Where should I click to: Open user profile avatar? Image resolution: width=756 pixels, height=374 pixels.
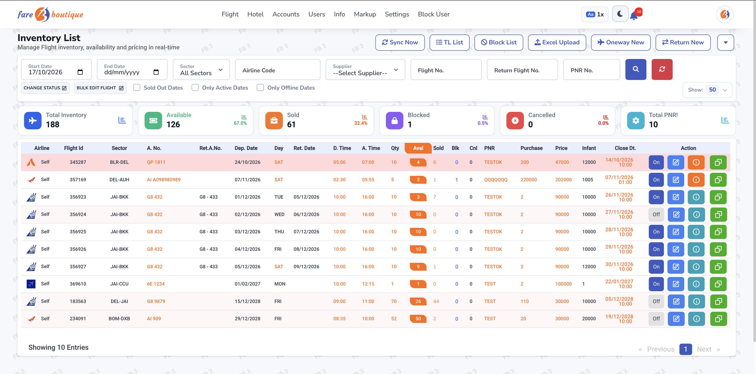(725, 14)
